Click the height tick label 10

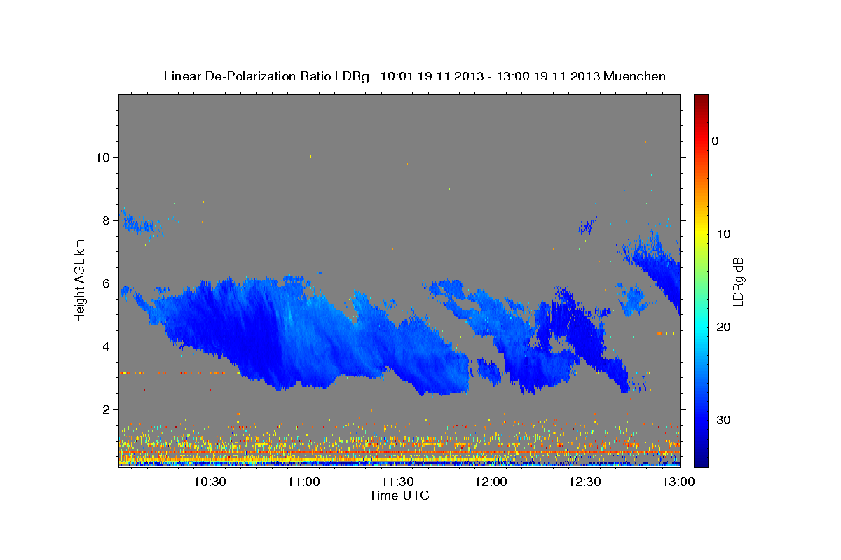point(103,157)
